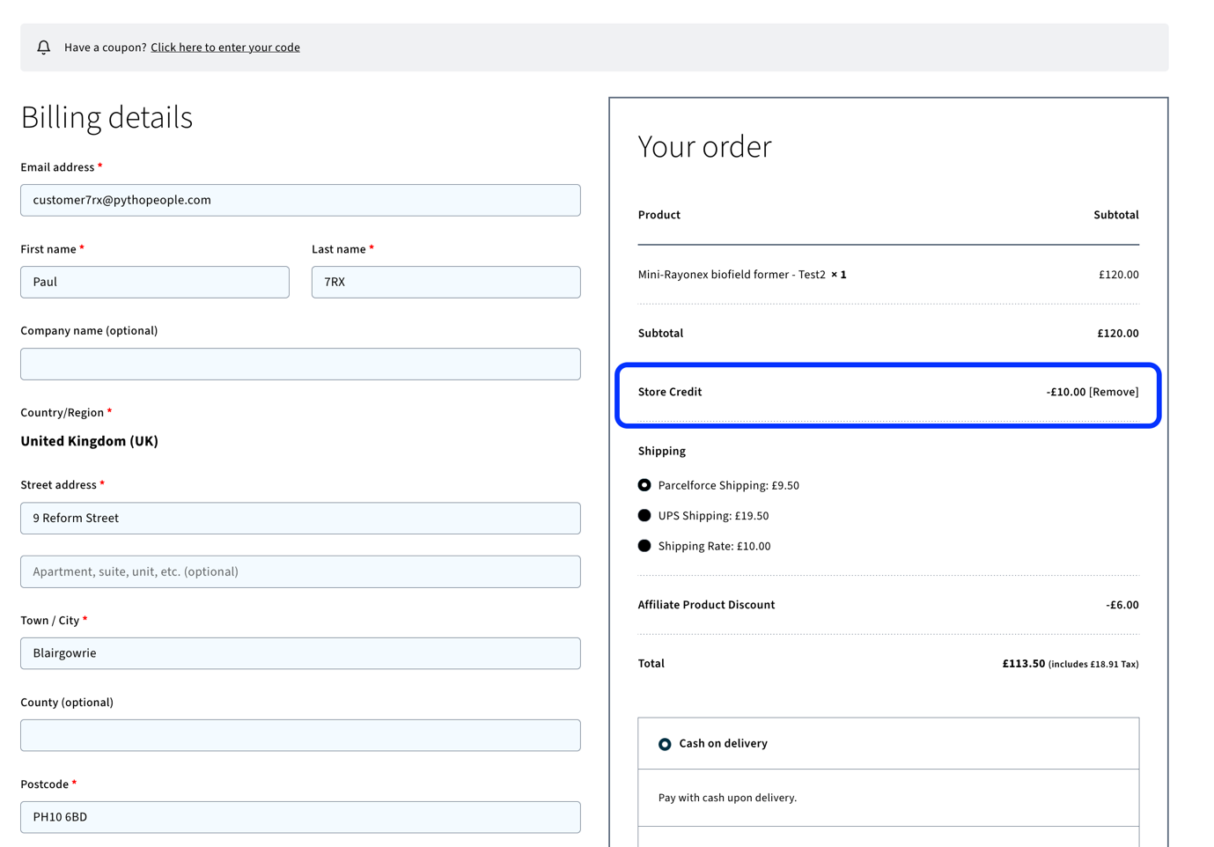The width and height of the screenshot is (1214, 847).
Task: Click the 'Mini-Rayonex biofield former - Test2' product name
Action: point(732,275)
